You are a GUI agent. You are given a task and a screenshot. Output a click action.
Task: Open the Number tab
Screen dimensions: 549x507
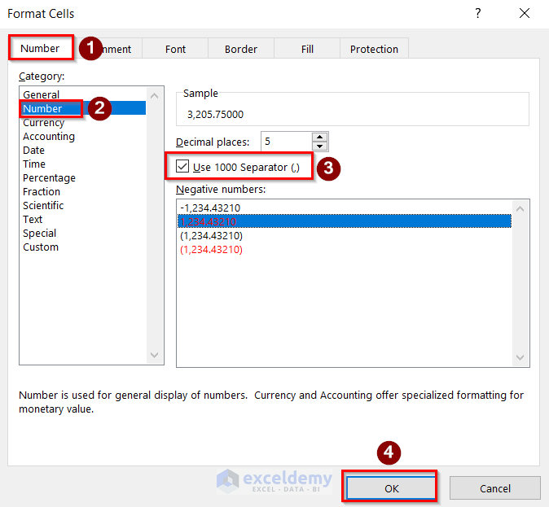pyautogui.click(x=40, y=48)
